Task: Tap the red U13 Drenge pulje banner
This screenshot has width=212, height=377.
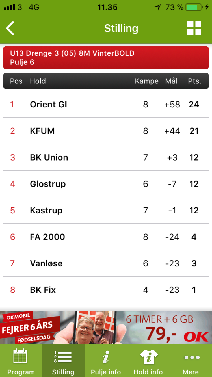Action: (x=106, y=58)
